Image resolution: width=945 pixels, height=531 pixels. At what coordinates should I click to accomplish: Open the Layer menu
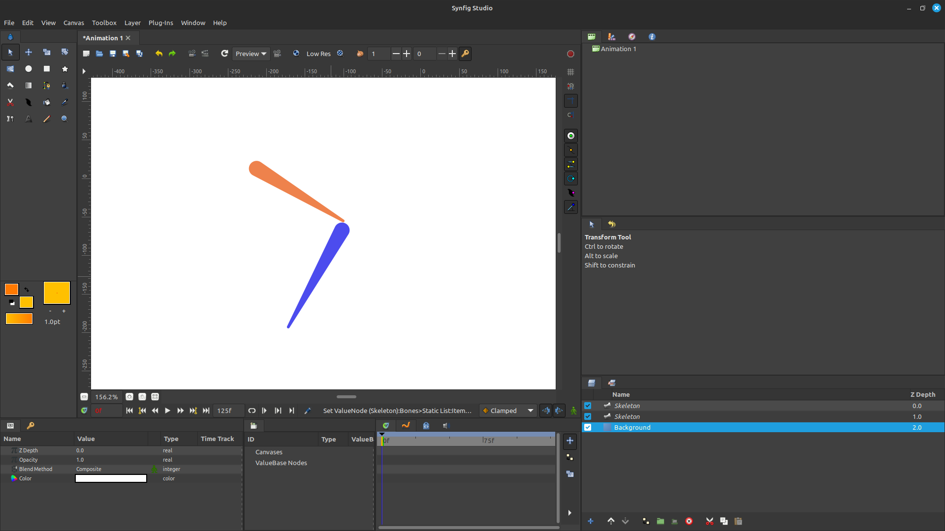click(132, 23)
